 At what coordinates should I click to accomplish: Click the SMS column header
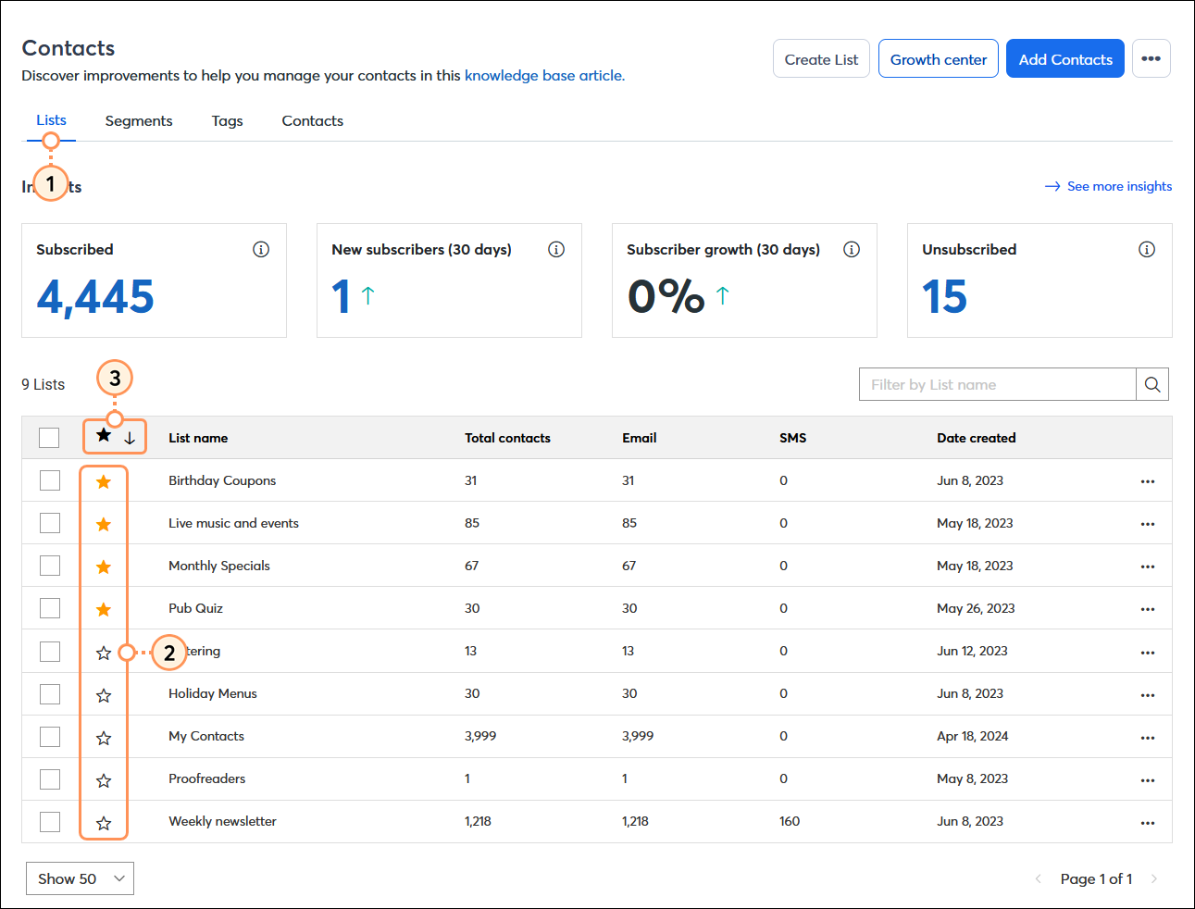[792, 438]
